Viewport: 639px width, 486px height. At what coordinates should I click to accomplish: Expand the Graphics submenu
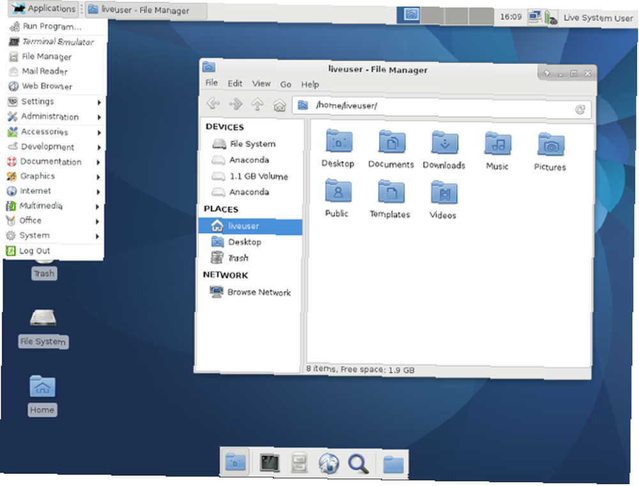pos(54,176)
